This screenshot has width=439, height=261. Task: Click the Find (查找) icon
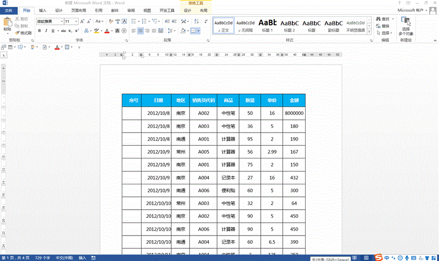[382, 19]
